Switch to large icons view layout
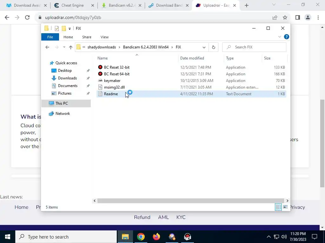Viewport: 325px width, 243px height. (285, 207)
